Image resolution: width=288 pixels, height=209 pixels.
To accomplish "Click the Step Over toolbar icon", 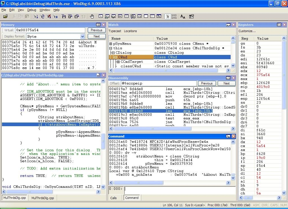I will (70, 17).
